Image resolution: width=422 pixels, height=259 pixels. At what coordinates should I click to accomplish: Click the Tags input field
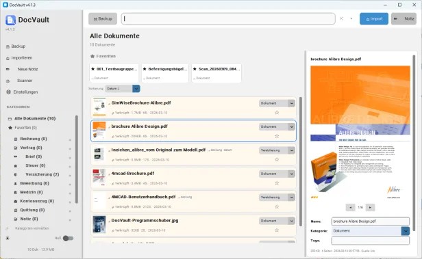(371, 241)
